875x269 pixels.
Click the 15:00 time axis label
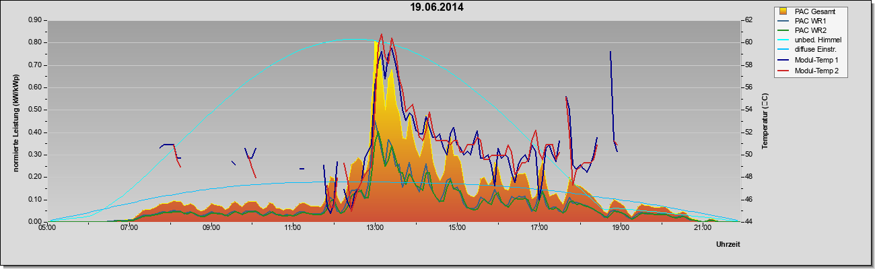[x=456, y=227]
